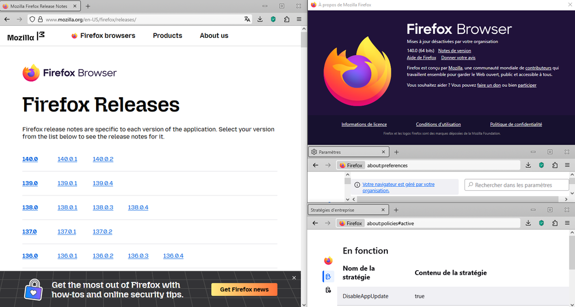Click the translate page icon in the mozilla.org address bar
Screen dimensions: 575x307
(247, 19)
